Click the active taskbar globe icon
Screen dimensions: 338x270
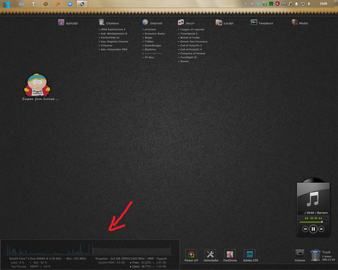click(x=82, y=4)
